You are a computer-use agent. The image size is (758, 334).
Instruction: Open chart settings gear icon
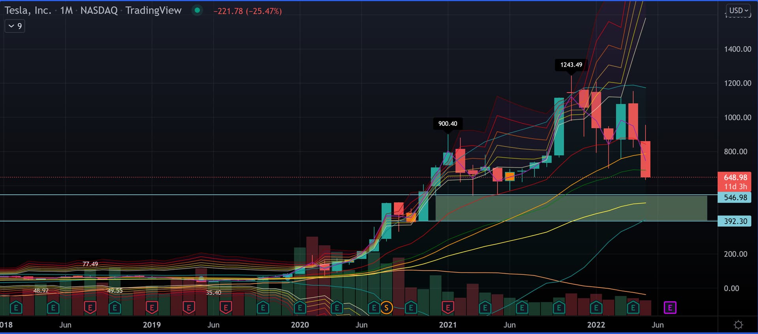[738, 325]
